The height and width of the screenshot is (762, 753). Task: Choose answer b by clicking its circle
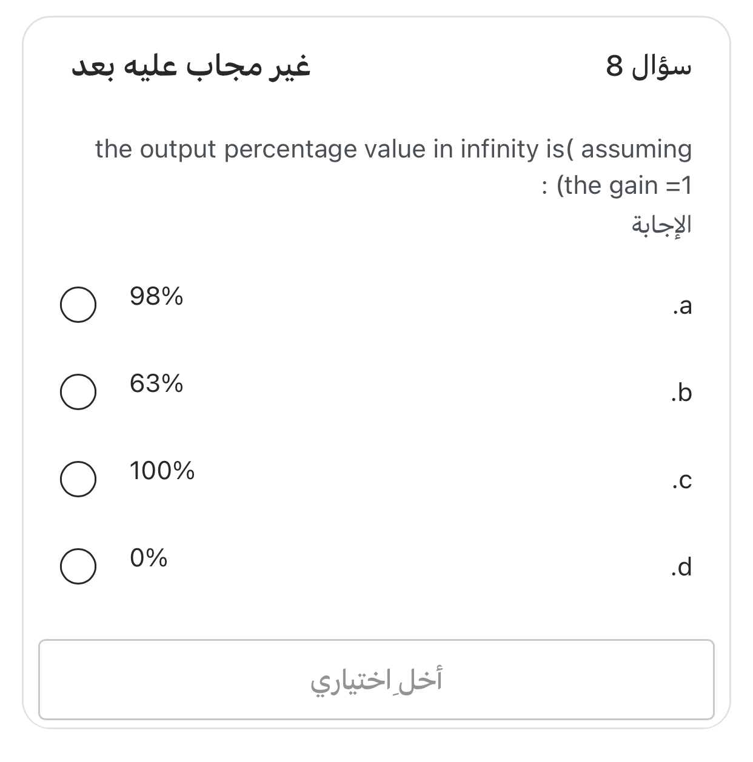pyautogui.click(x=78, y=392)
